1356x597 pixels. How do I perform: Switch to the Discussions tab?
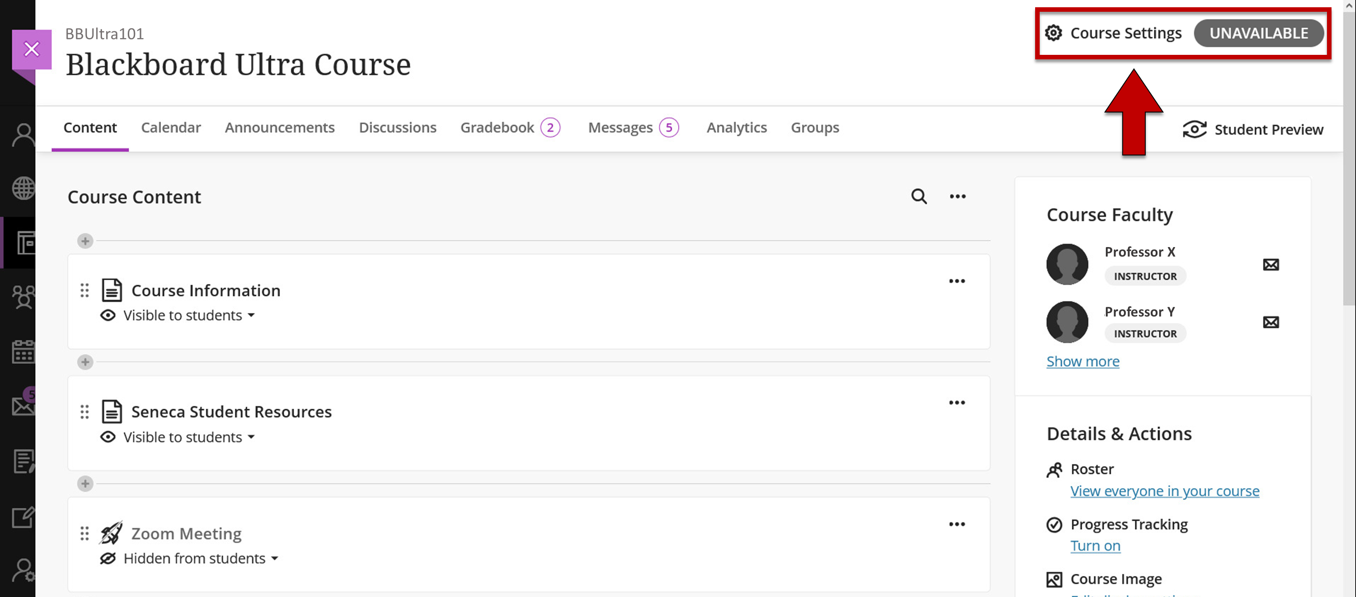click(397, 127)
